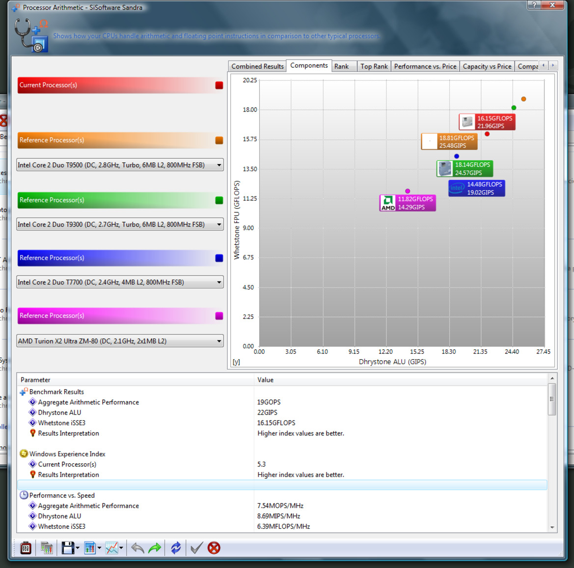Screen dimensions: 574x568
Task: Click the green reference processor color square
Action: tap(219, 200)
